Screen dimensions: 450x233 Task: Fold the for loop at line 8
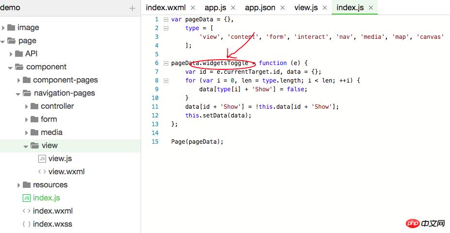(166, 81)
